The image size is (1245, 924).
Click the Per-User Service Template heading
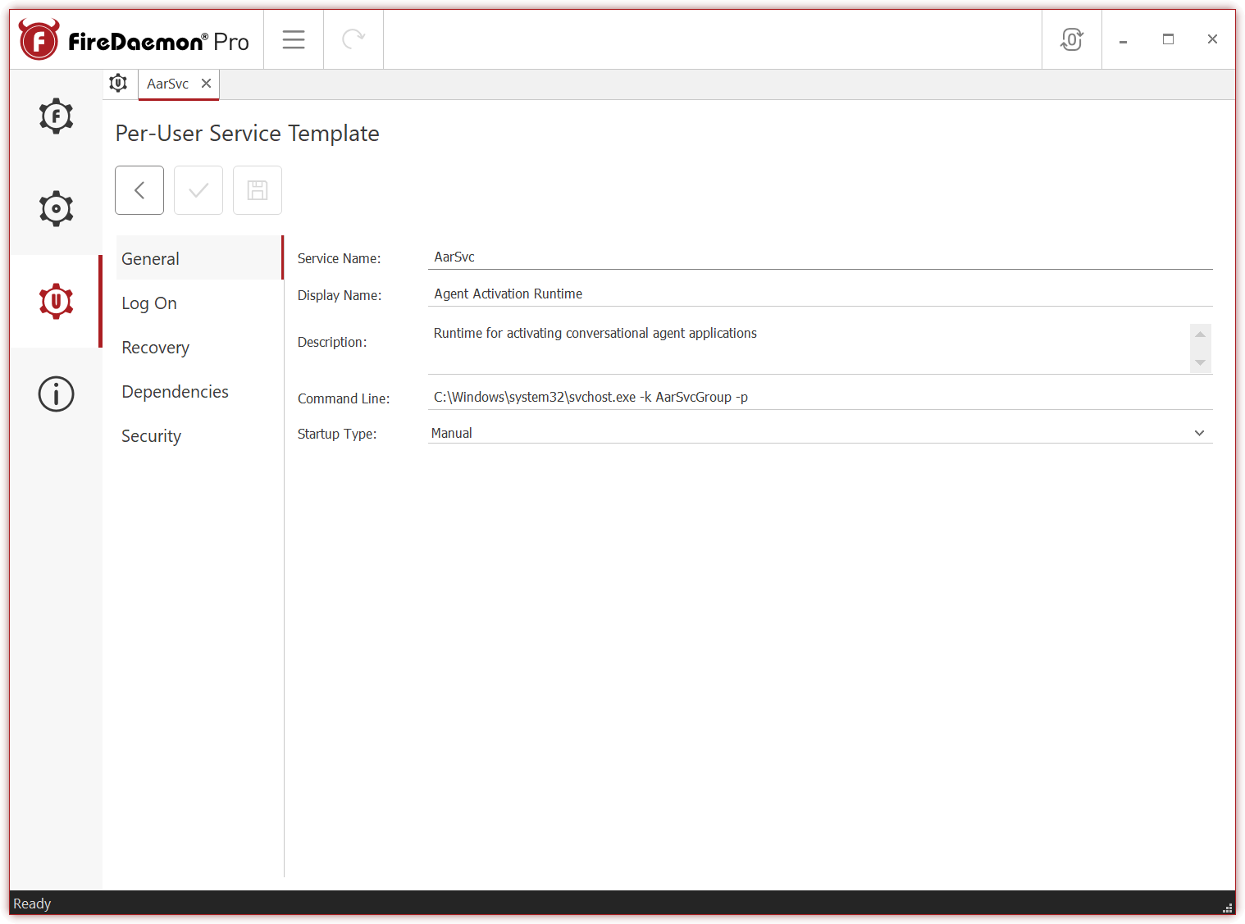(247, 134)
